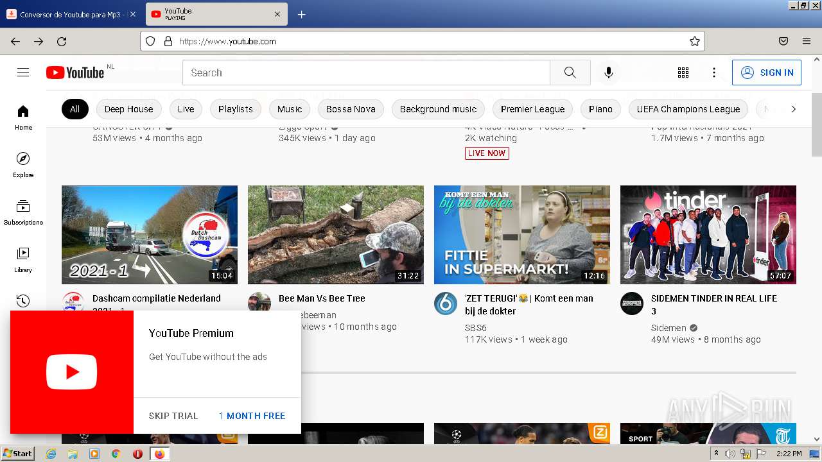Open Save to Pocket icon

click(x=783, y=41)
